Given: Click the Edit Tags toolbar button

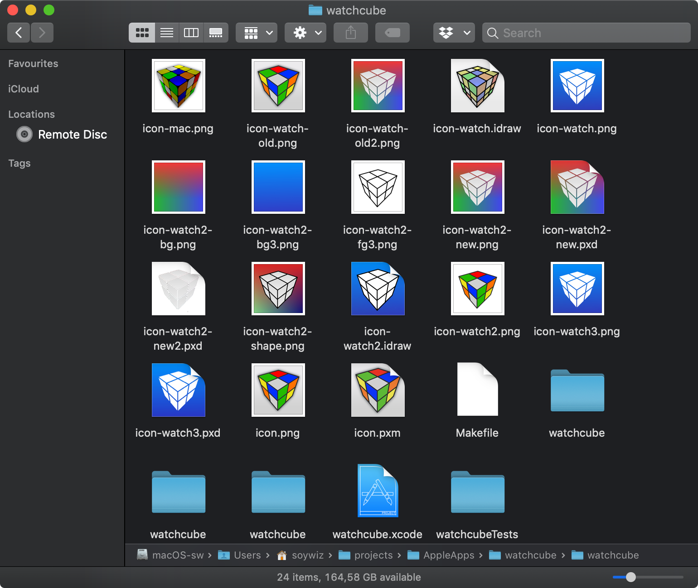Looking at the screenshot, I should (392, 33).
